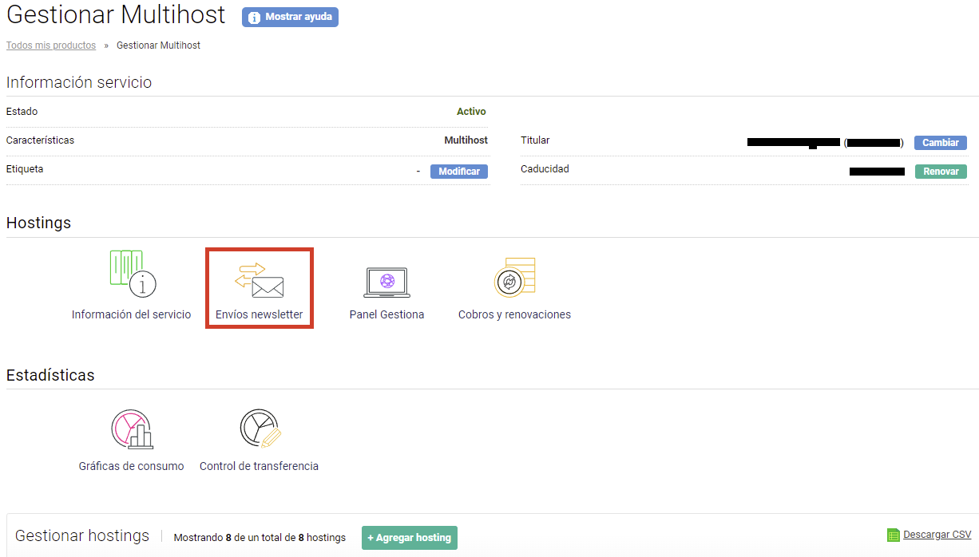Open Información del servicio icon
The width and height of the screenshot is (979, 557).
point(132,274)
